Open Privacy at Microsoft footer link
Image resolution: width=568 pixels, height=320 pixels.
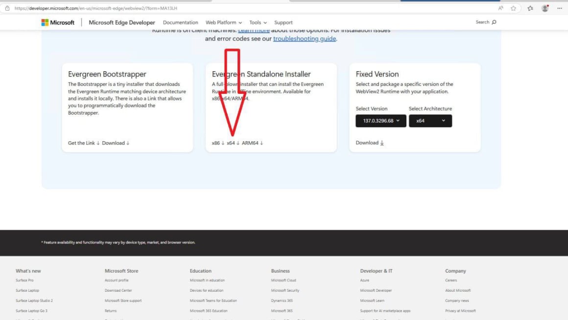[x=460, y=311]
